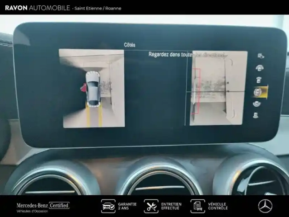The width and height of the screenshot is (289, 217).
Task: Tap the car graphic in the top-down view
Action: pos(93,93)
